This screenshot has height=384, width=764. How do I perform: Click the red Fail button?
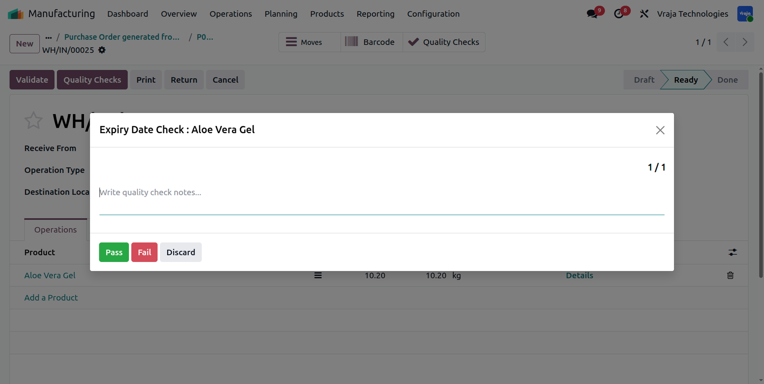tap(144, 252)
